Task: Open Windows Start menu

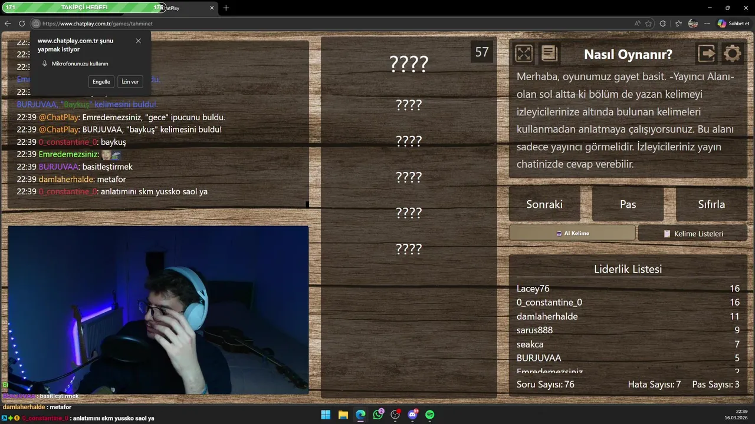Action: pos(326,415)
